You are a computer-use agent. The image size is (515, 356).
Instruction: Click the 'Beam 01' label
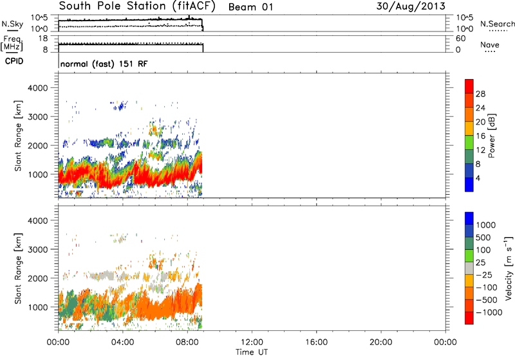tap(250, 7)
